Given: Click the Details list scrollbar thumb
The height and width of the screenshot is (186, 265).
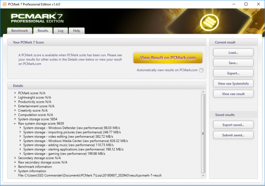Looking at the screenshot, I should tap(203, 133).
